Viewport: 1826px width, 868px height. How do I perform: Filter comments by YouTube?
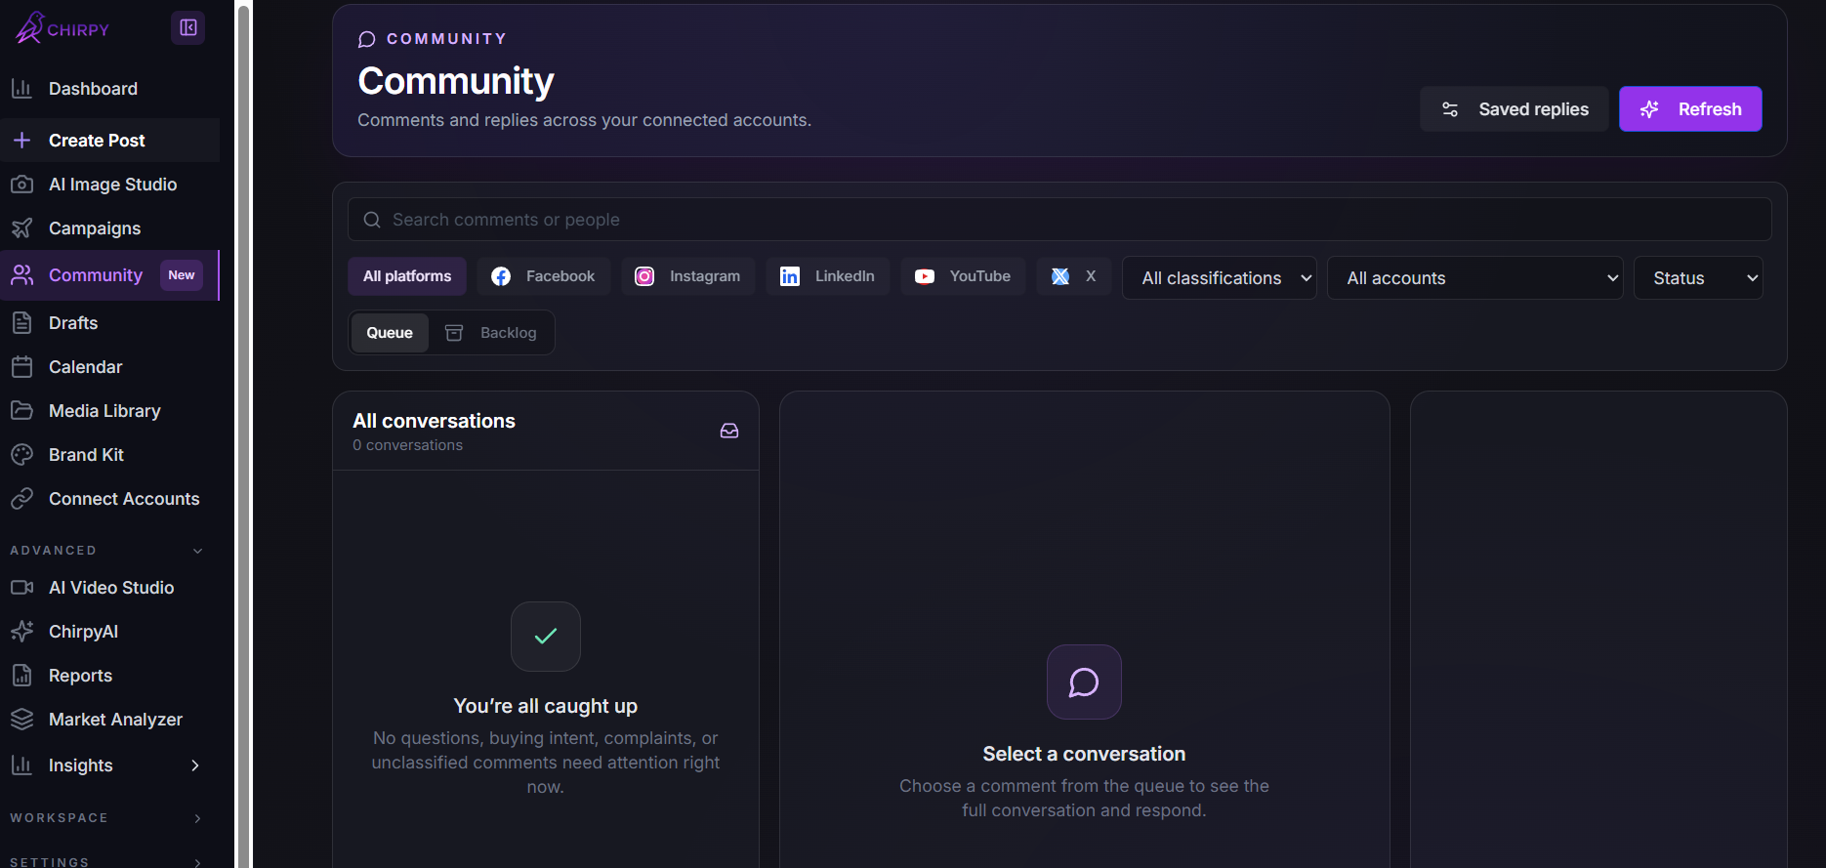(x=963, y=276)
